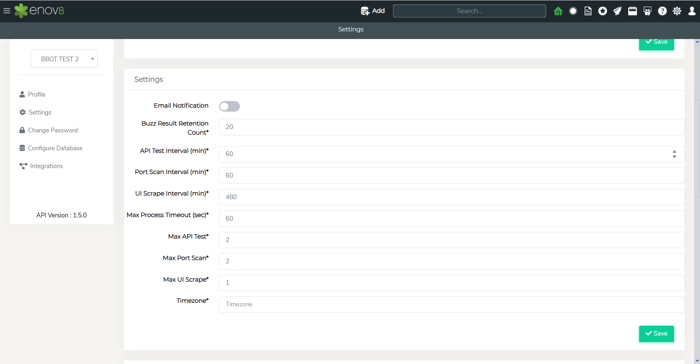The image size is (700, 364).
Task: Open Profile in the sidebar
Action: click(x=36, y=94)
